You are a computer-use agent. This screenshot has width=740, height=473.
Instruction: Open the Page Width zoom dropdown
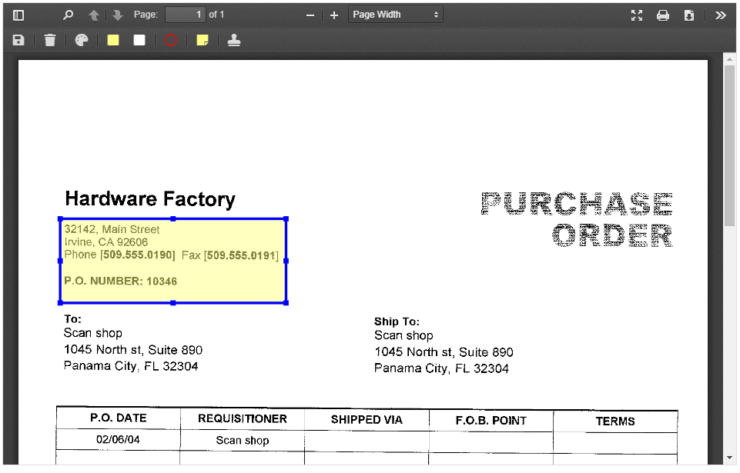tap(395, 14)
